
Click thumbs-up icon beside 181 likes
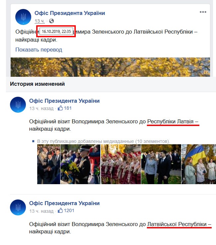click(60, 108)
